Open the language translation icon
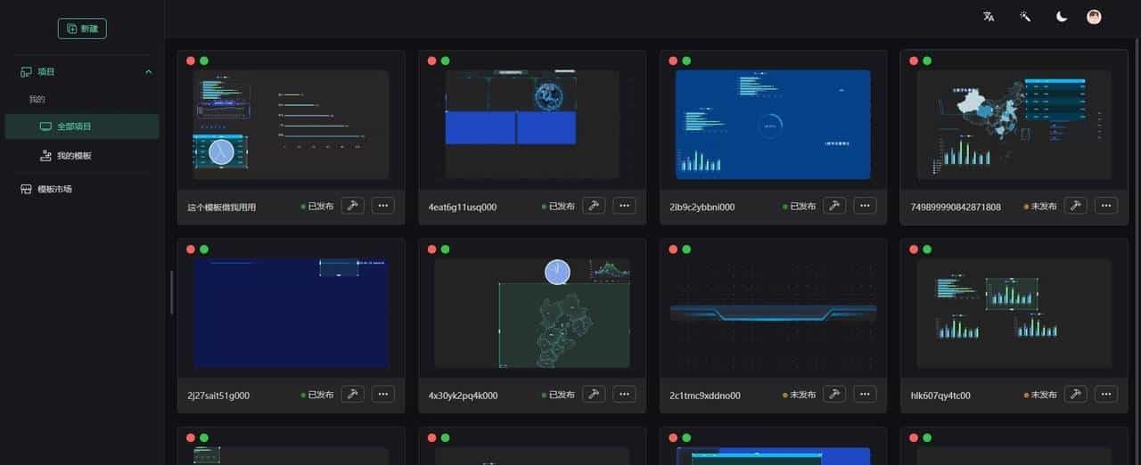The height and width of the screenshot is (465, 1141). point(988,16)
